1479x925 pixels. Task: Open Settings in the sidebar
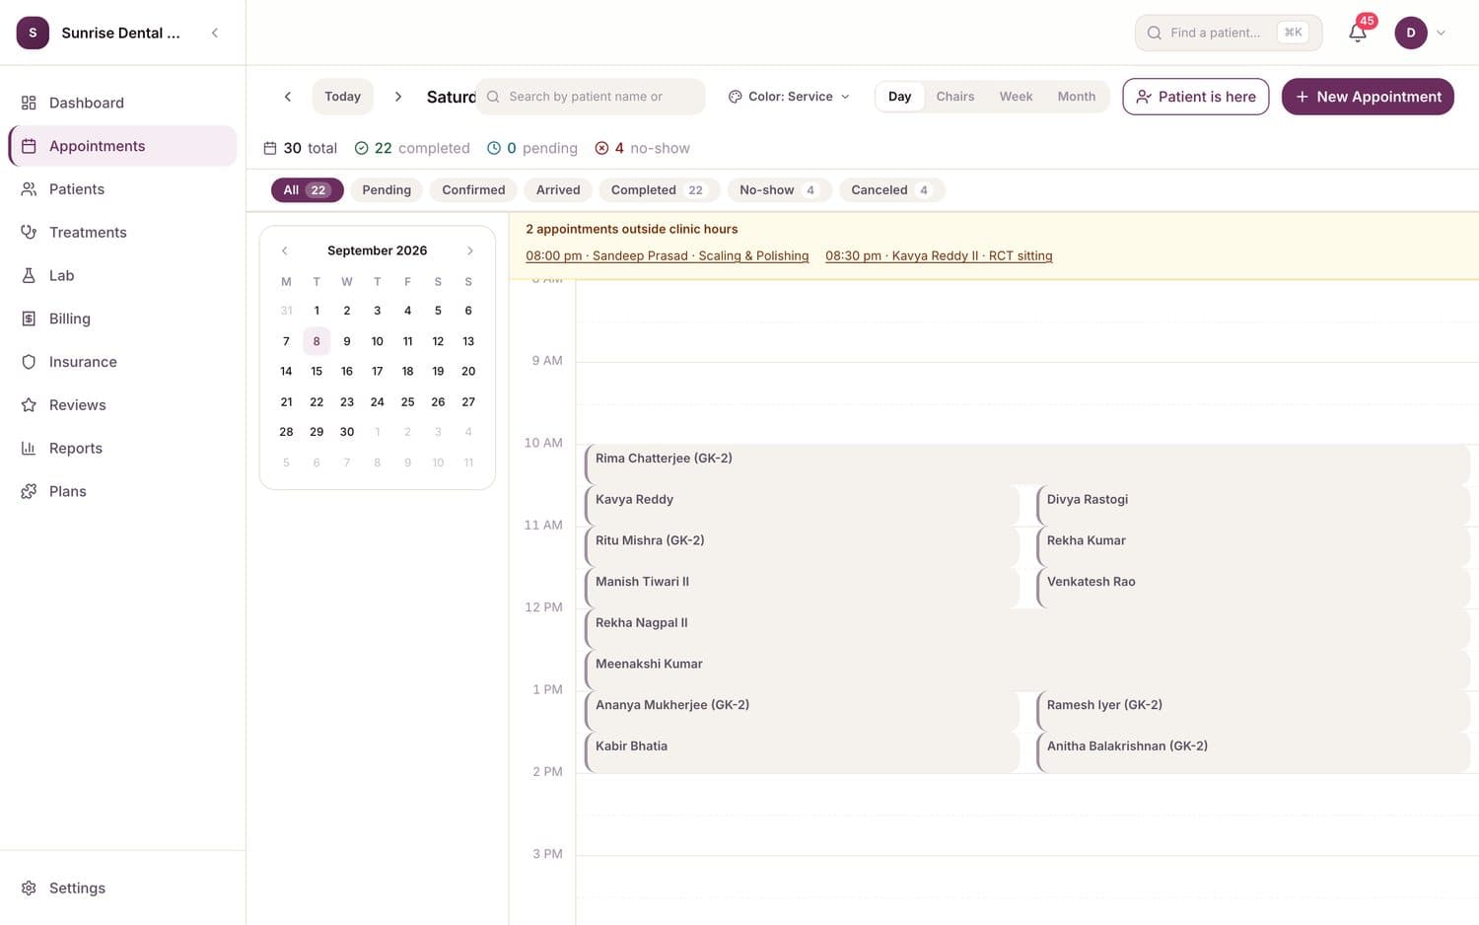point(122,888)
